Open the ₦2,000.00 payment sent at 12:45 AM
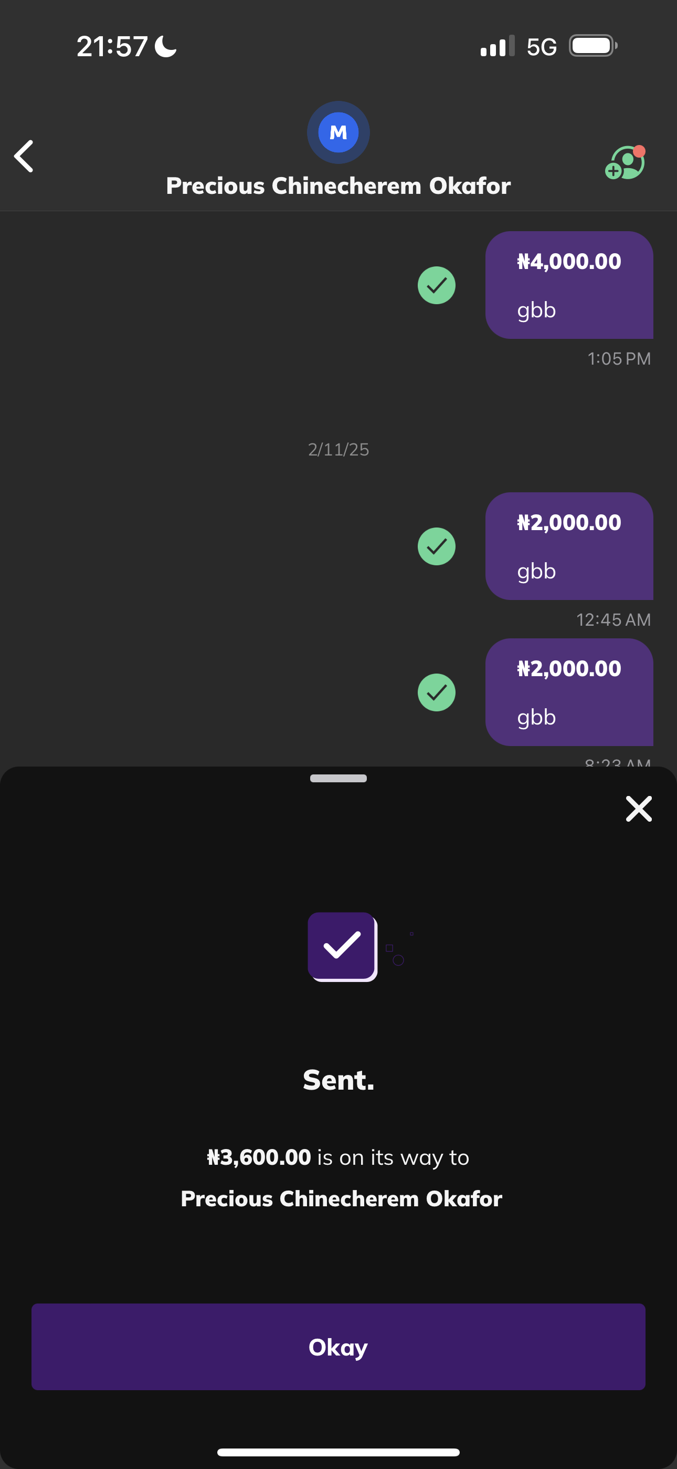Screen dimensions: 677x1469 click(569, 546)
